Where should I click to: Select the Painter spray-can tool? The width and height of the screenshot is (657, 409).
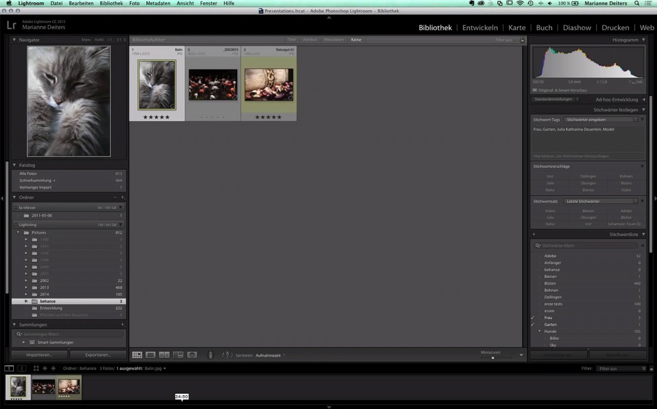pos(210,354)
